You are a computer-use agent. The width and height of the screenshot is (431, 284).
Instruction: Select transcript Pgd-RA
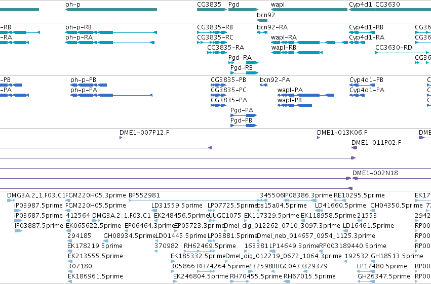(243, 63)
